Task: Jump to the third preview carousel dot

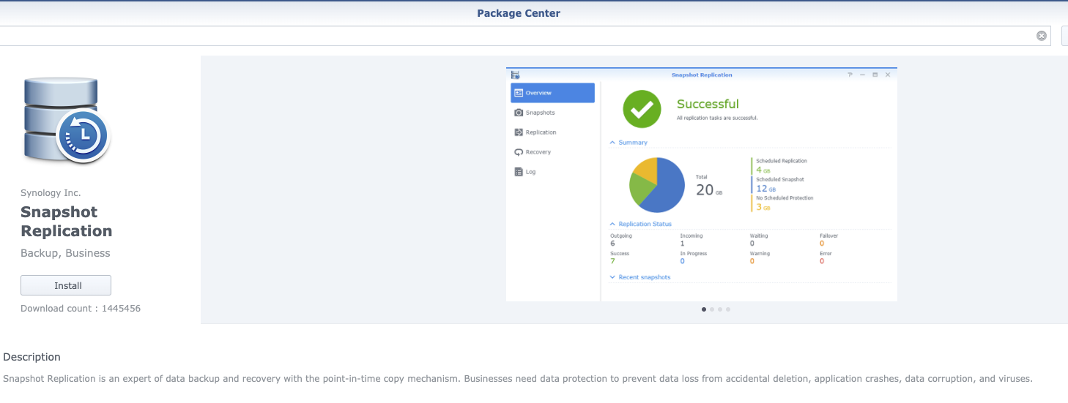Action: 720,309
